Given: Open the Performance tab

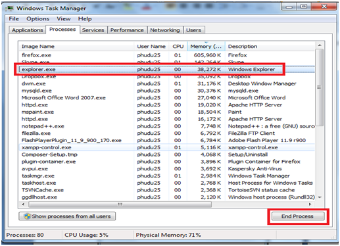Looking at the screenshot, I should click(127, 30).
